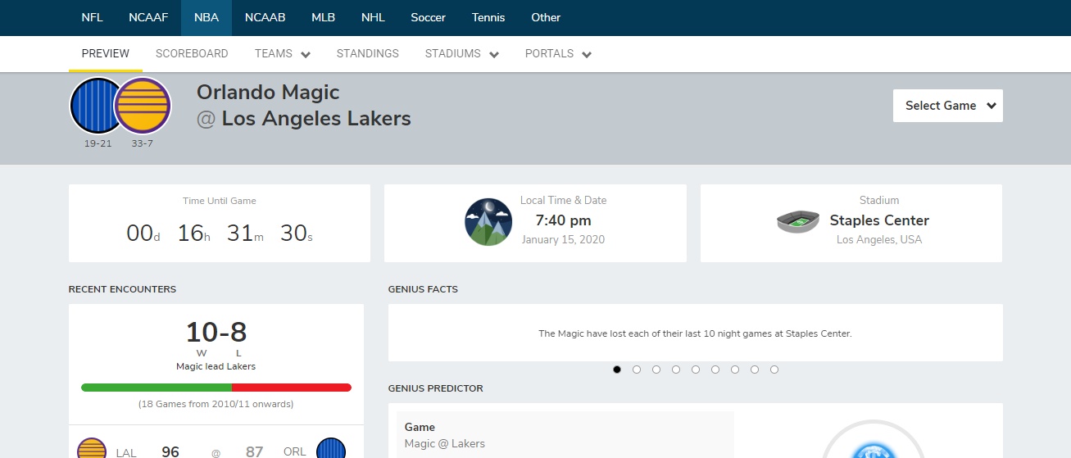Click the night mountain time icon
1071x458 pixels.
[488, 222]
